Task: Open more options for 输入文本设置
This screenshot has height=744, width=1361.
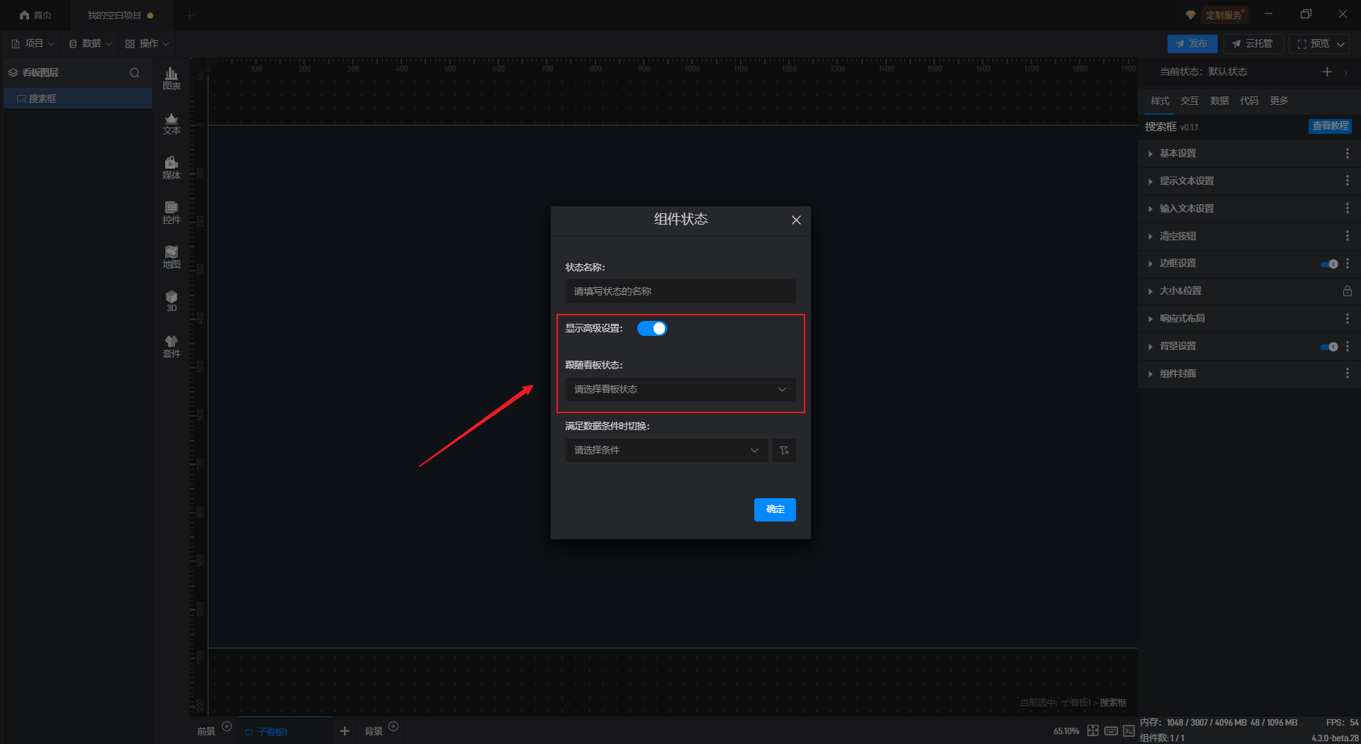Action: (x=1348, y=208)
